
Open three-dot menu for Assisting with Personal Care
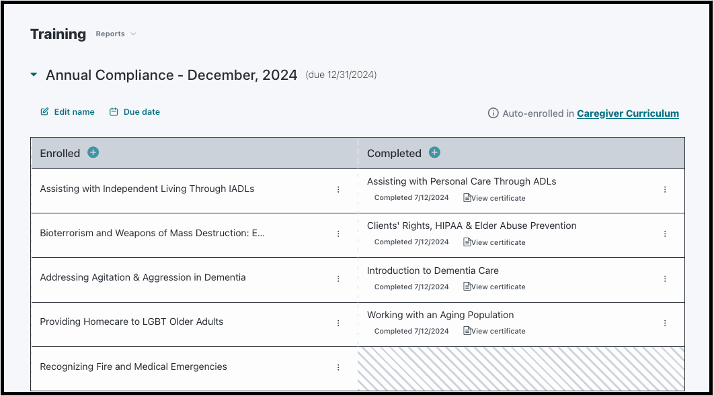pos(665,189)
